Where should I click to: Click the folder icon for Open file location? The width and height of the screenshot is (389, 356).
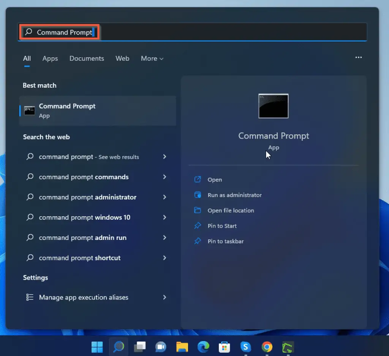click(198, 210)
